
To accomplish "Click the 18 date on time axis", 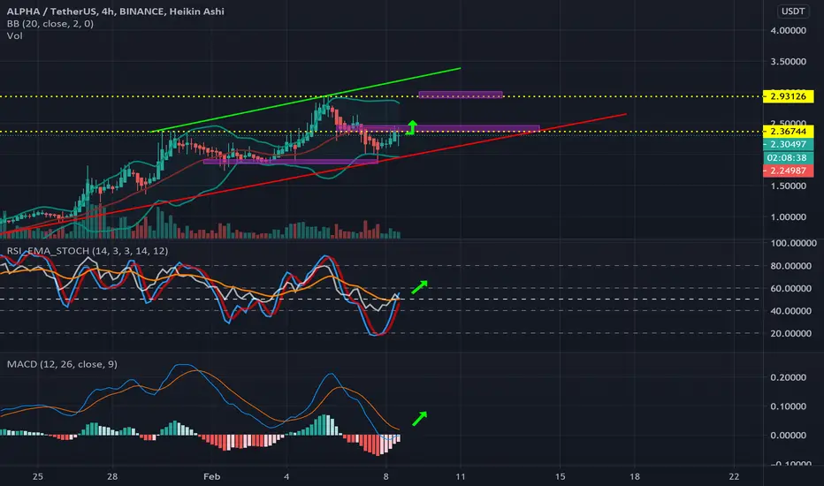I will [x=635, y=476].
